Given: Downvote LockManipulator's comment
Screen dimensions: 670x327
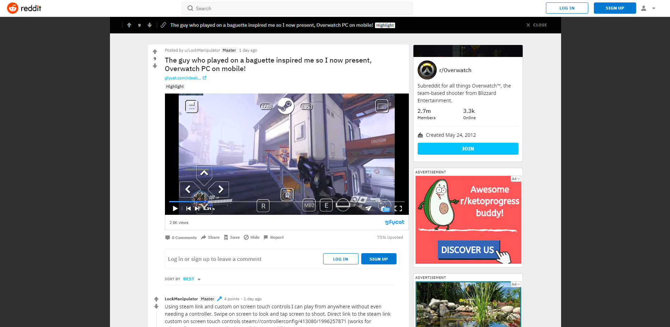Looking at the screenshot, I should 156,307.
